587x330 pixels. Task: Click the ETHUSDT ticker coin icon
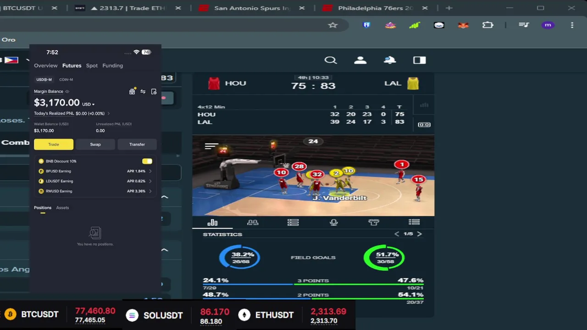[x=244, y=315]
